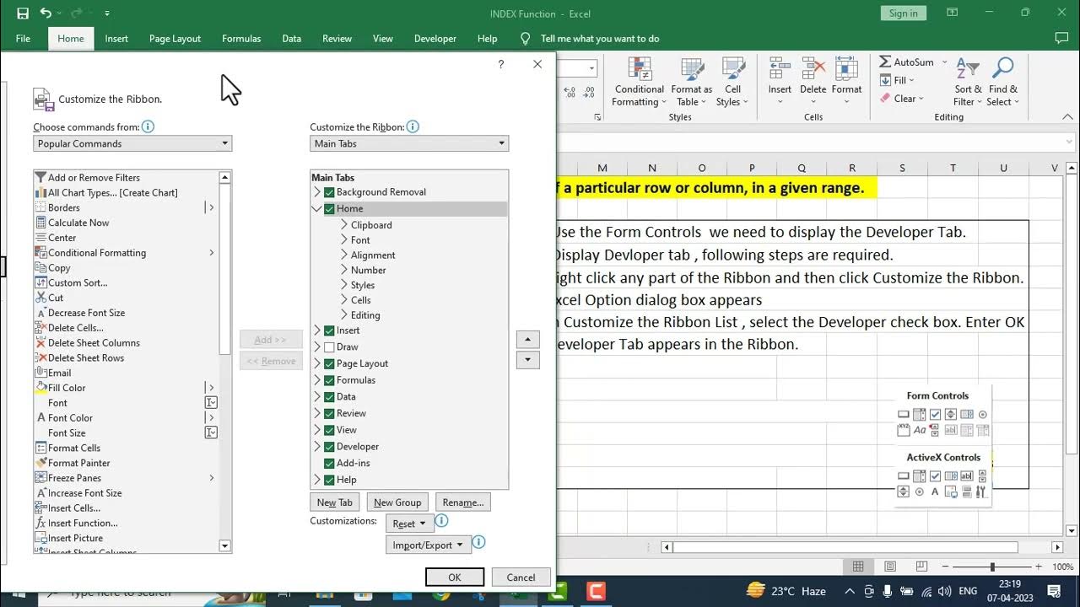The image size is (1080, 607).
Task: Click info icon beside Customize the Ribbon label
Action: click(413, 126)
